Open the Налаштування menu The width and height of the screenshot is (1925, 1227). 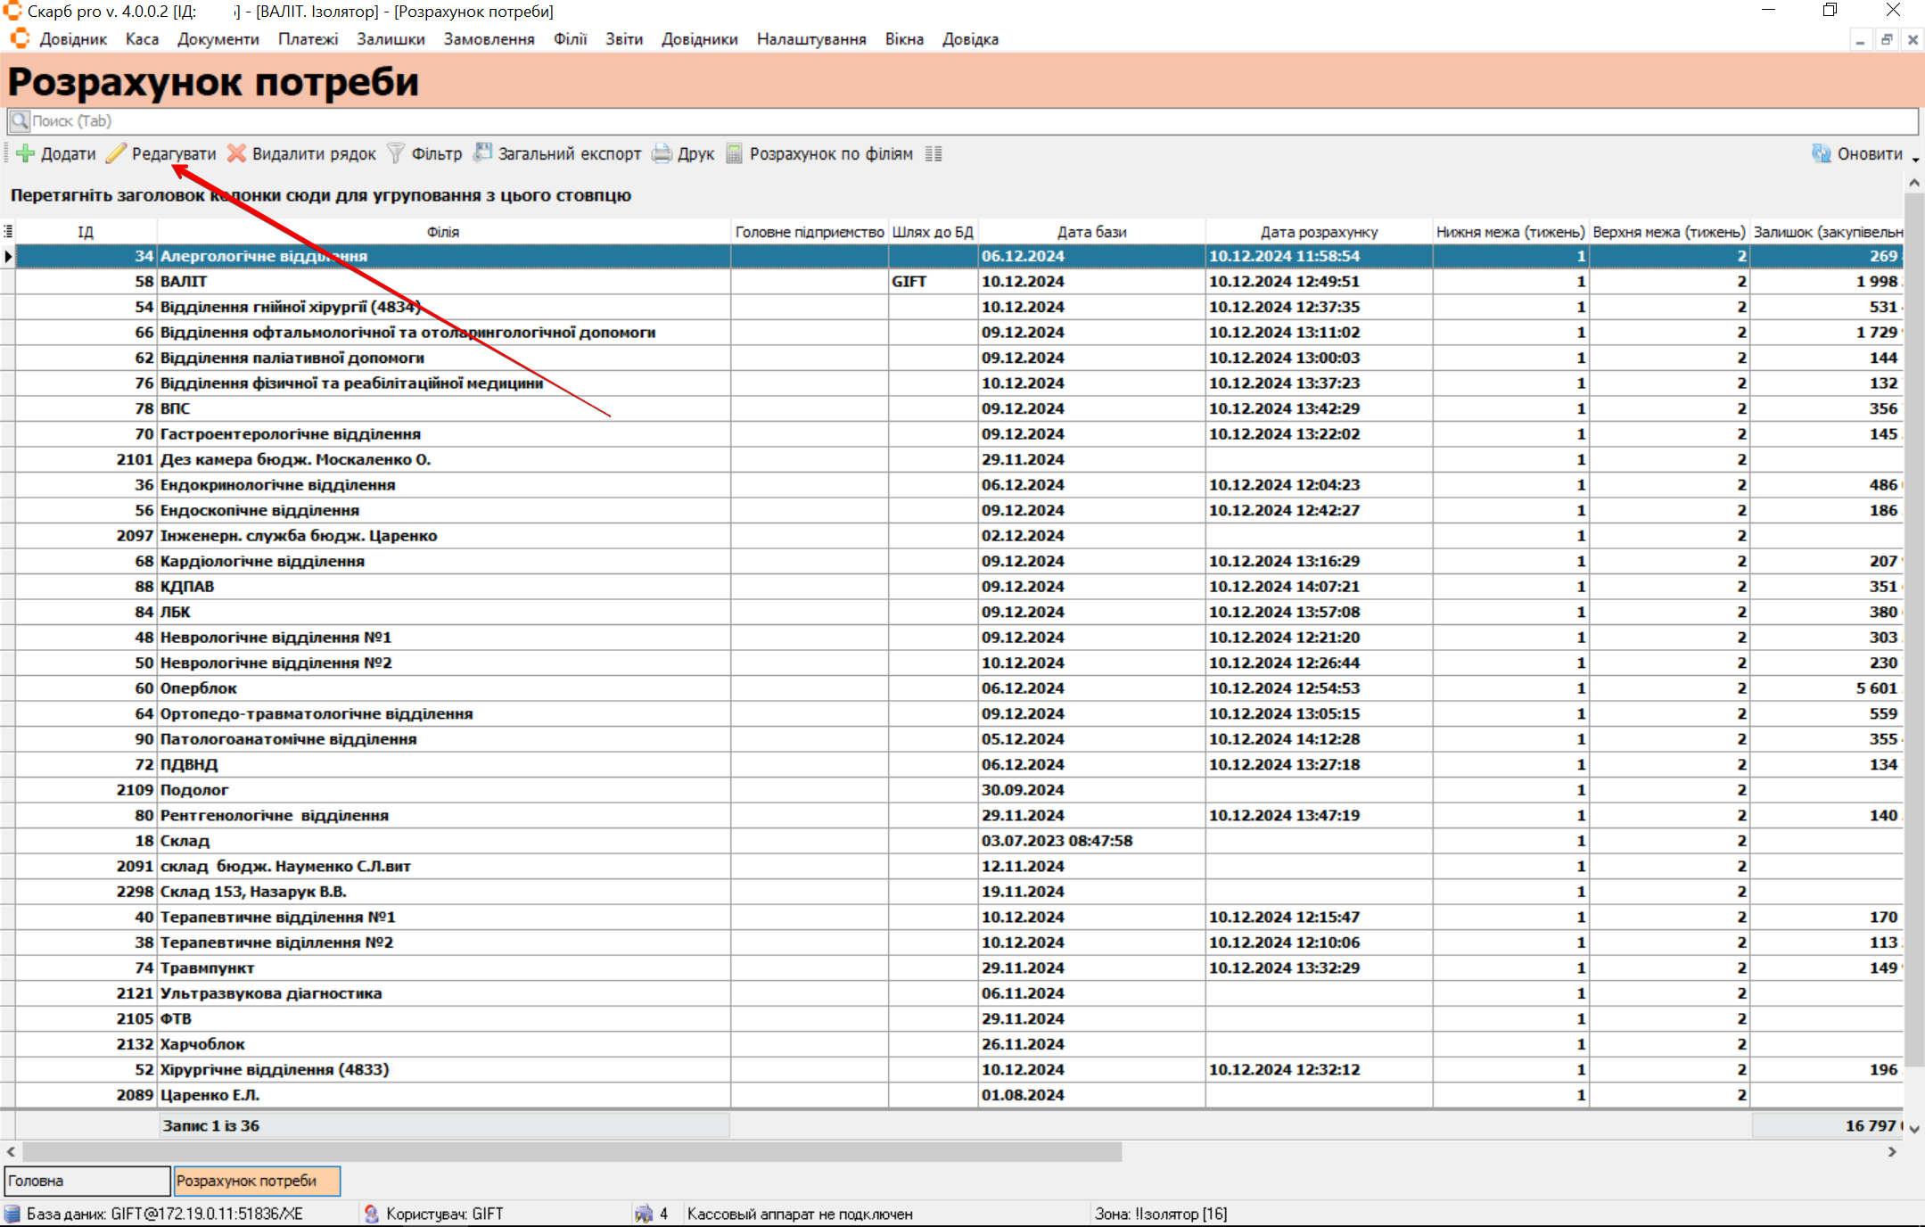810,39
